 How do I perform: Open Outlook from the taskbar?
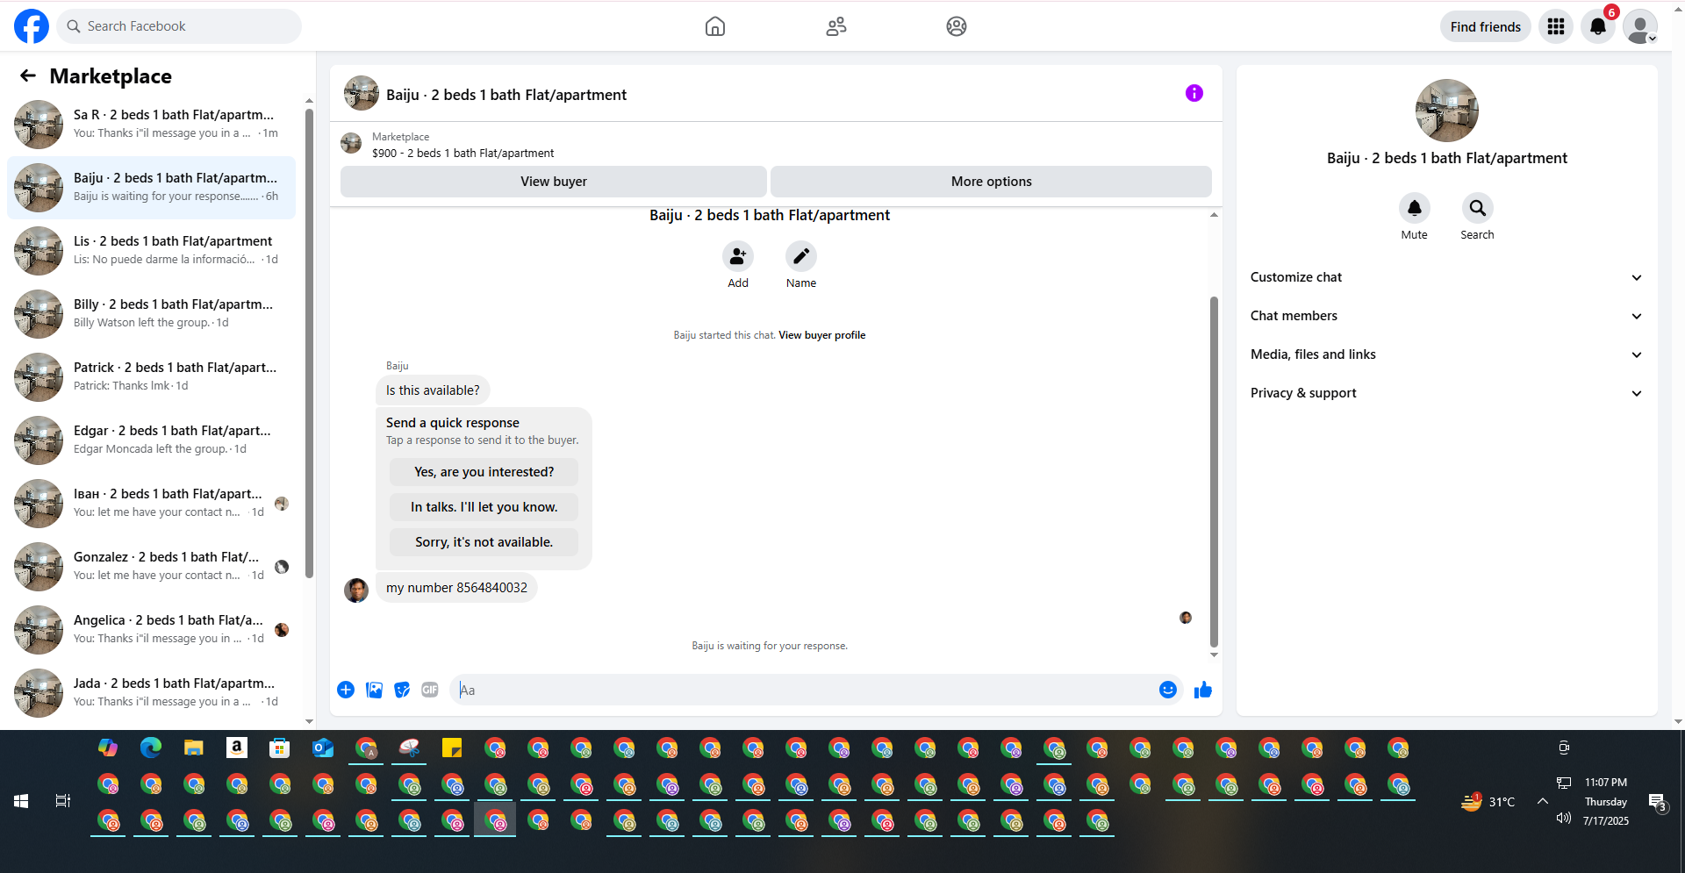(323, 748)
